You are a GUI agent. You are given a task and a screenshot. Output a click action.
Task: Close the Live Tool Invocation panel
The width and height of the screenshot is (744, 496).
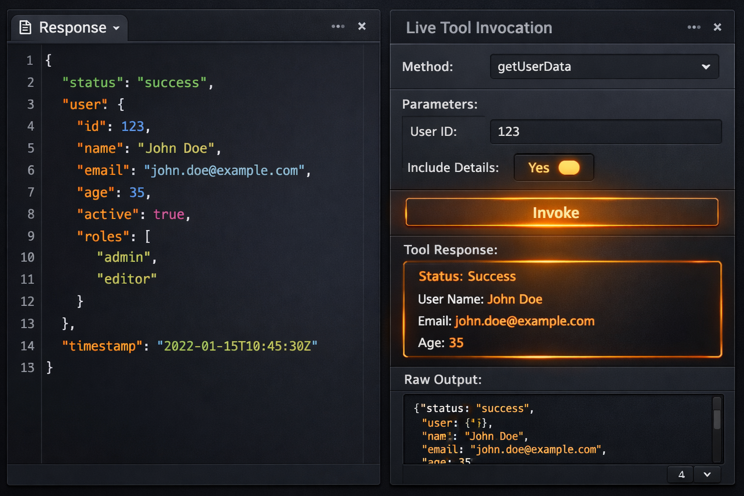coord(717,27)
